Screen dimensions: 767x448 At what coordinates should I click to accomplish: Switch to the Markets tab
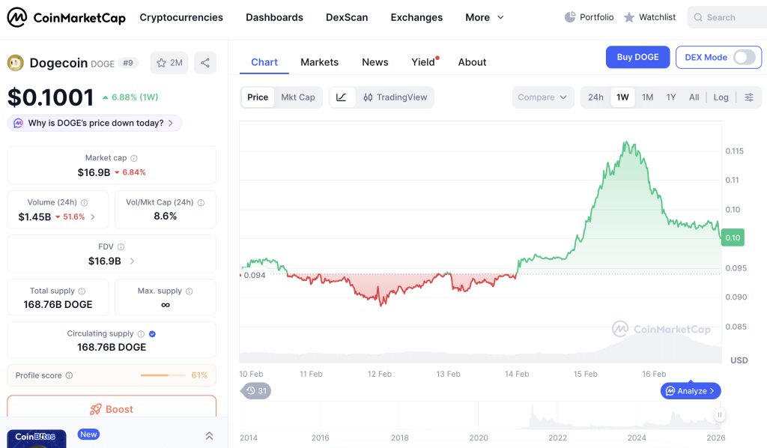(319, 62)
